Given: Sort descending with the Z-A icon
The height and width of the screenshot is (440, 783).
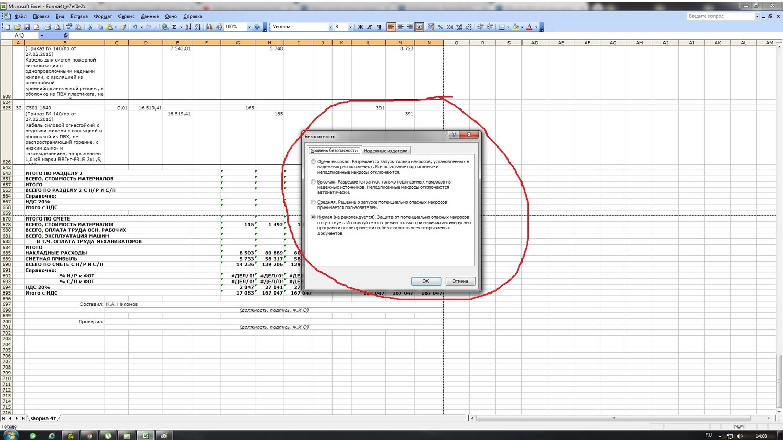Looking at the screenshot, I should click(x=198, y=27).
